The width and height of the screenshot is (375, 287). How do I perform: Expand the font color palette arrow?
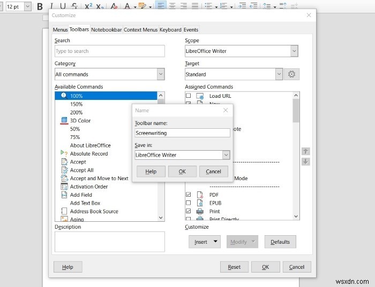(135, 7)
